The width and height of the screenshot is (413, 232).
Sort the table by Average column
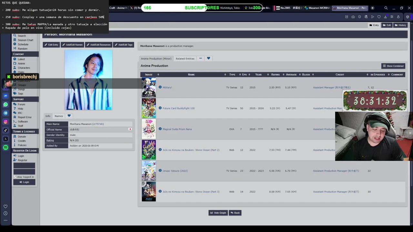291,74
